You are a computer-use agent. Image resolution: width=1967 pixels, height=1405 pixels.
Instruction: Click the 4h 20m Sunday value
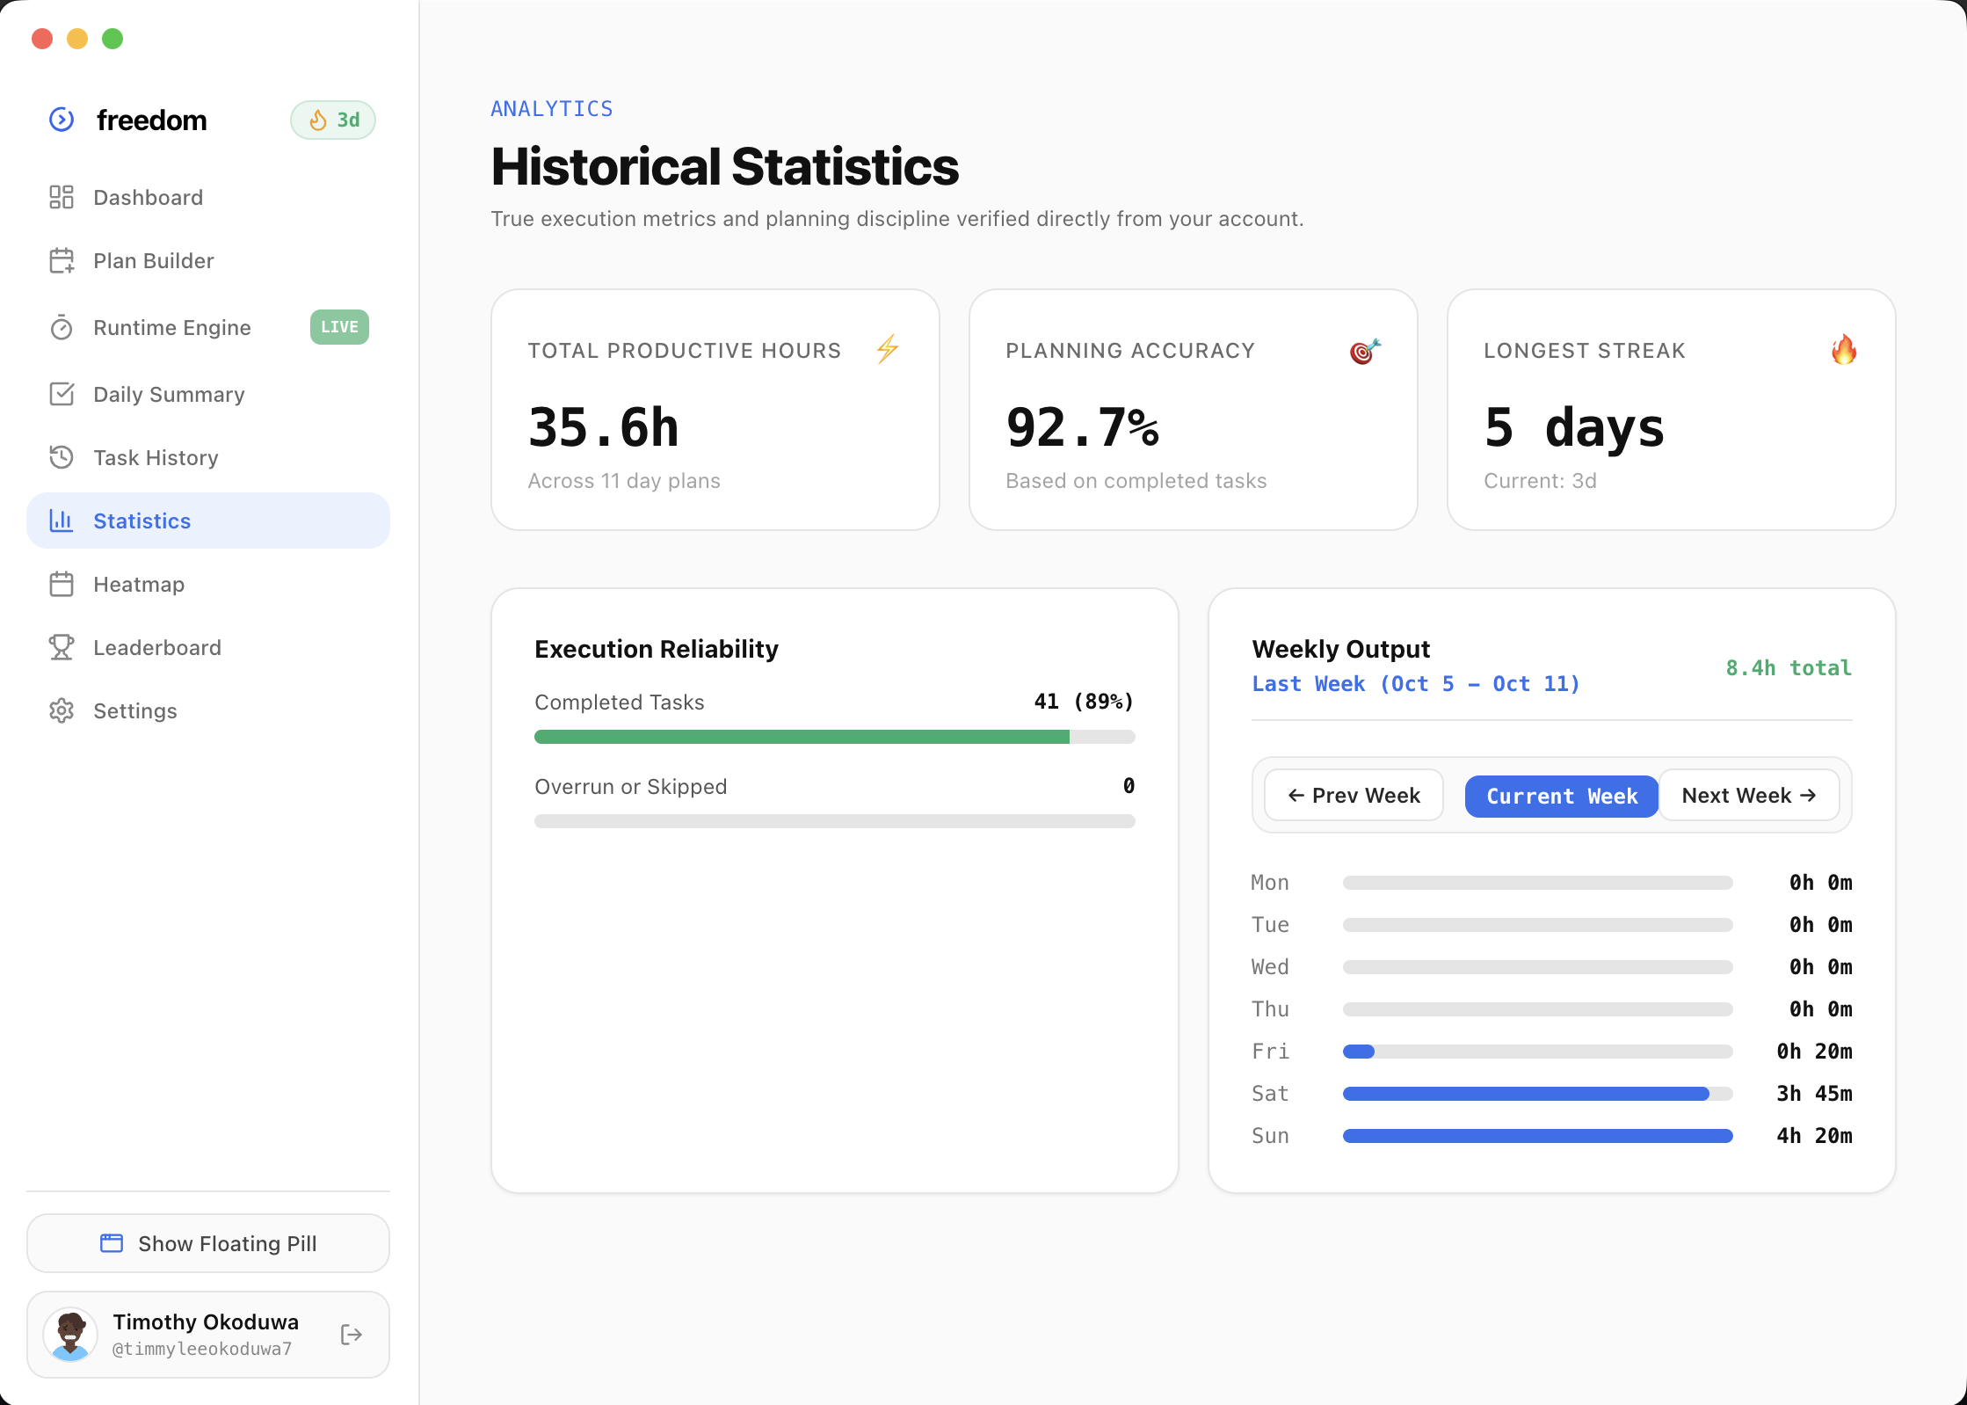point(1814,1136)
